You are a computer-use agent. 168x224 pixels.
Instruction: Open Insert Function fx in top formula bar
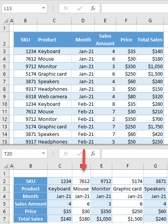(93, 8)
